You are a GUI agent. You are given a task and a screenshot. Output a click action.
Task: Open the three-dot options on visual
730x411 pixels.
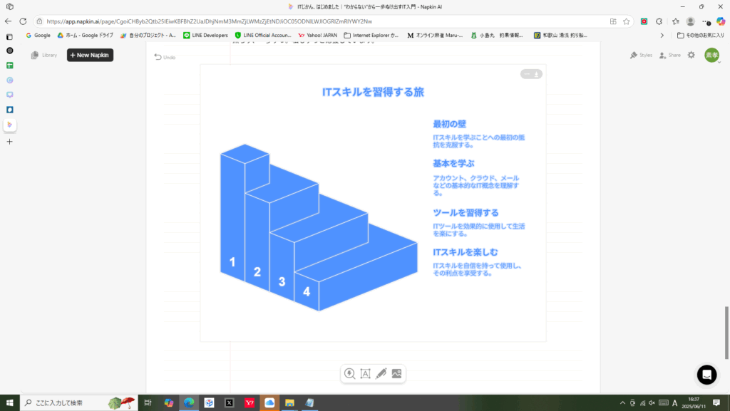(527, 74)
